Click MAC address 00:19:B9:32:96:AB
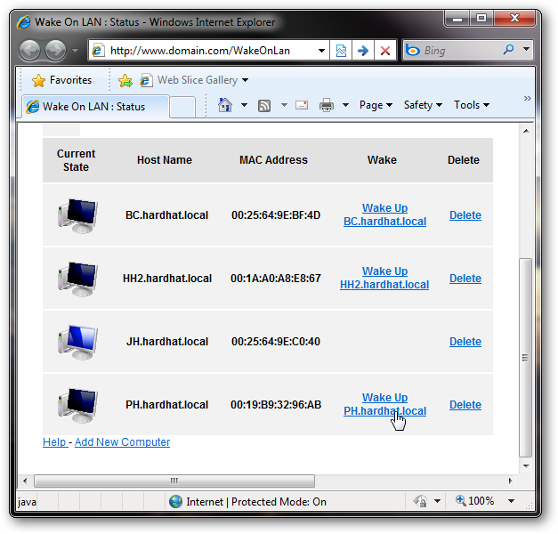Screen dimensions: 558x534 point(276,405)
